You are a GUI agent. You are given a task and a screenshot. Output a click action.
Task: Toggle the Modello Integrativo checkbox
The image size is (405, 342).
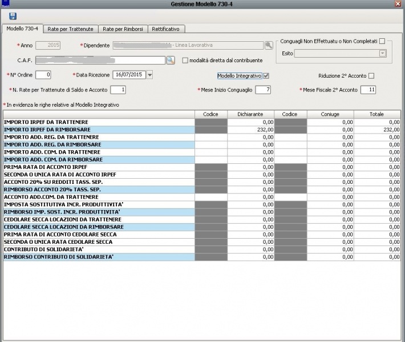click(x=266, y=75)
